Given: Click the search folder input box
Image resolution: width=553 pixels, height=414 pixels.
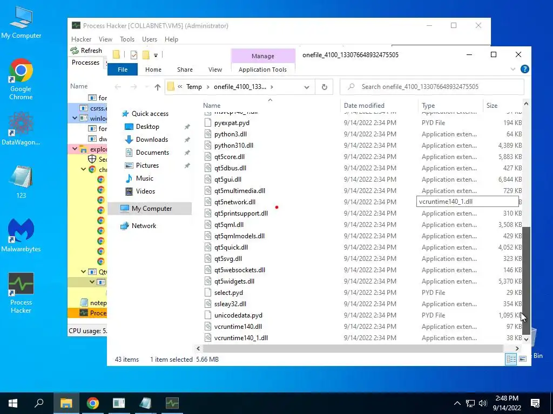Looking at the screenshot, I should (x=431, y=87).
